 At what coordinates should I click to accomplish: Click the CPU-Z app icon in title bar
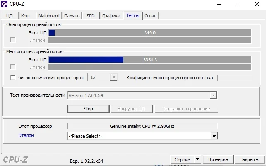pos(4,4)
